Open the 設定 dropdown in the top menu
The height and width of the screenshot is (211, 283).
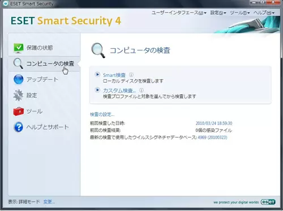tap(218, 13)
